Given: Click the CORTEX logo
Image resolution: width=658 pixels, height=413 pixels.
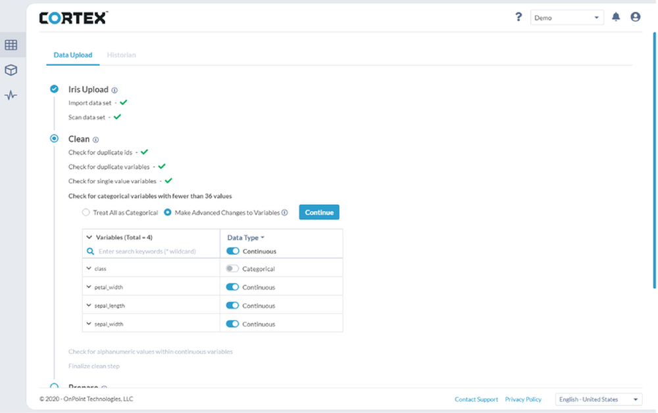Looking at the screenshot, I should click(x=74, y=18).
